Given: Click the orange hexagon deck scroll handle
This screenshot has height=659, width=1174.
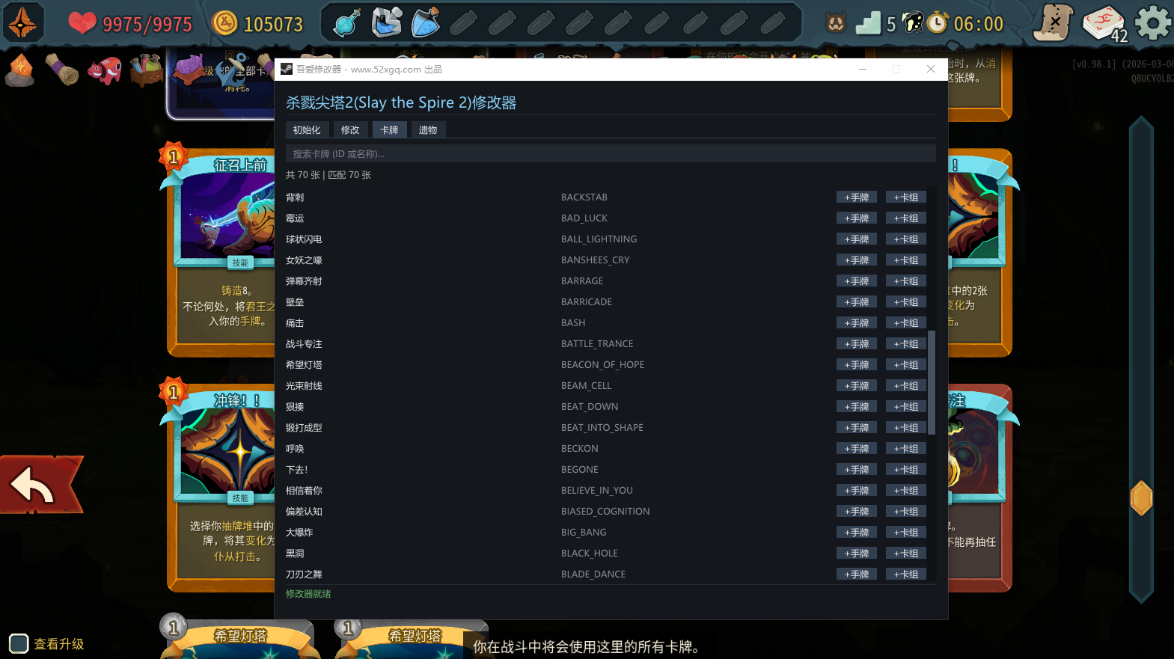Looking at the screenshot, I should coord(1141,498).
